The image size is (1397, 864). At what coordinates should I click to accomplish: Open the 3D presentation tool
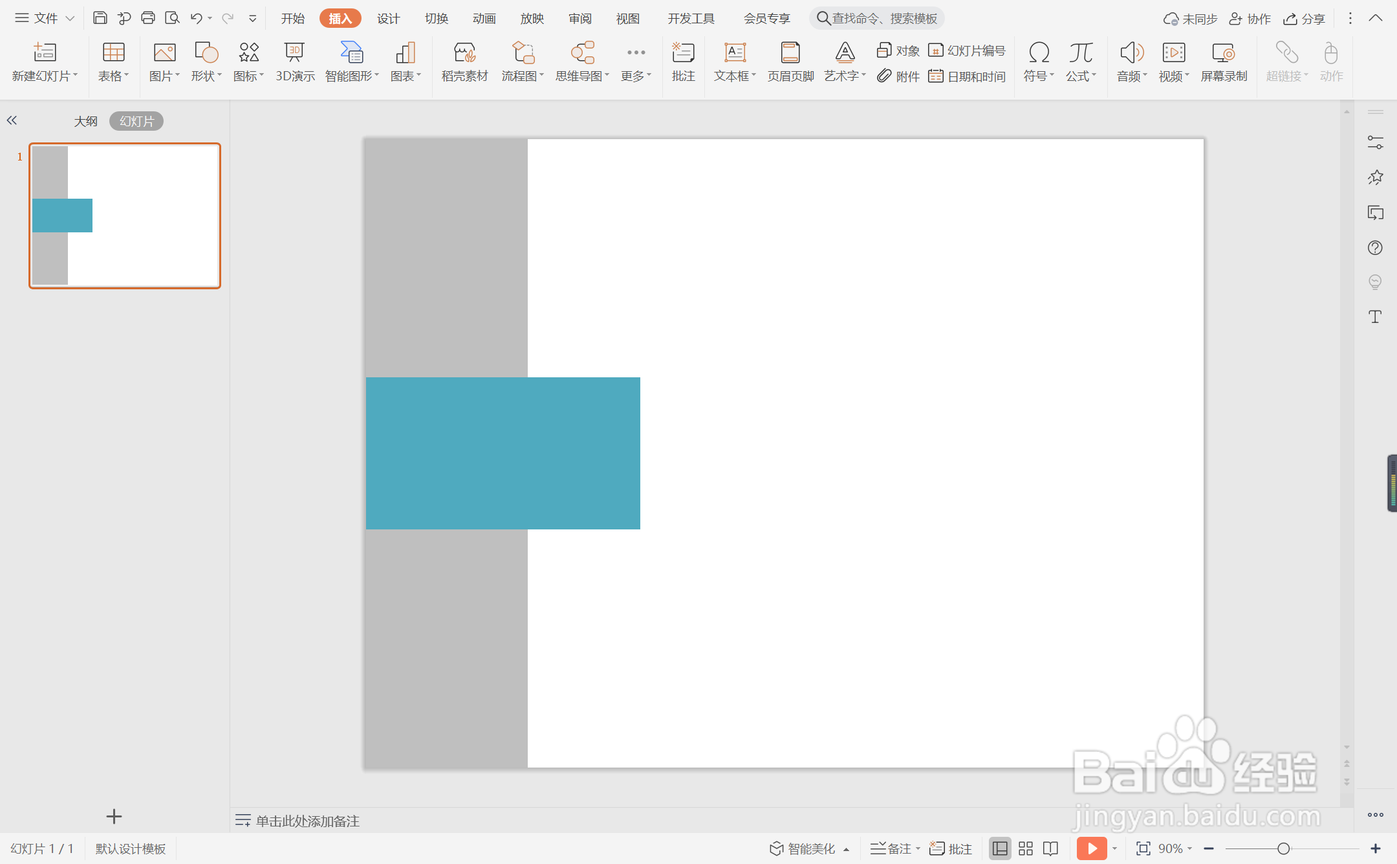pyautogui.click(x=295, y=61)
